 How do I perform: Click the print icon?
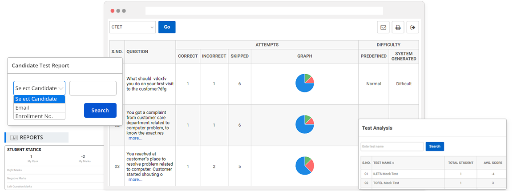[398, 28]
